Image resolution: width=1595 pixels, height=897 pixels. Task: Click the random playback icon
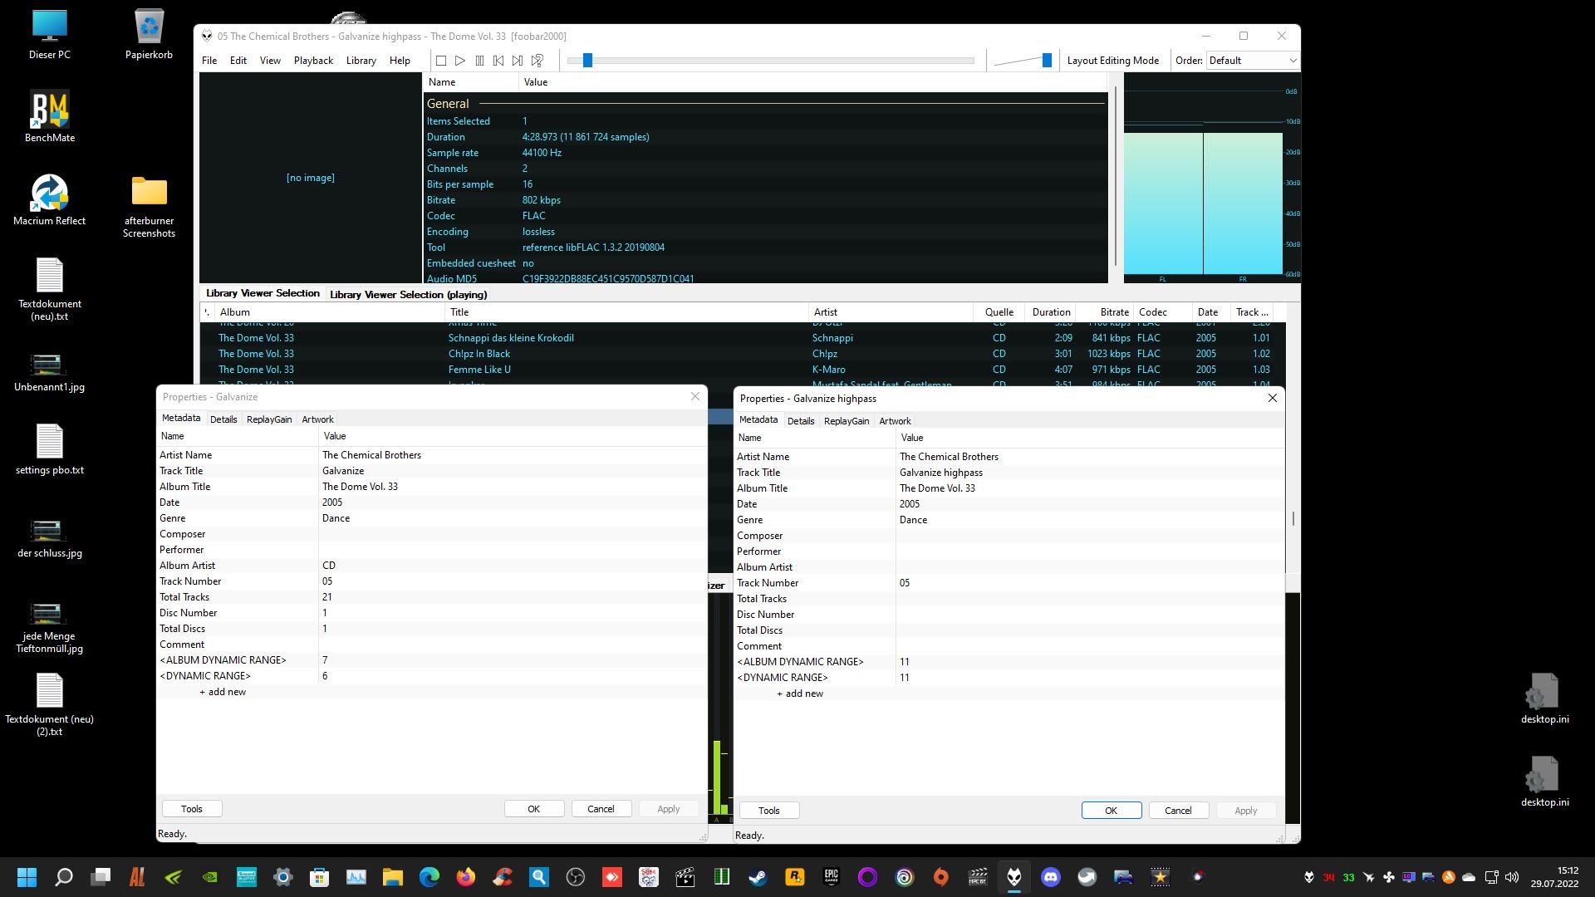(537, 61)
